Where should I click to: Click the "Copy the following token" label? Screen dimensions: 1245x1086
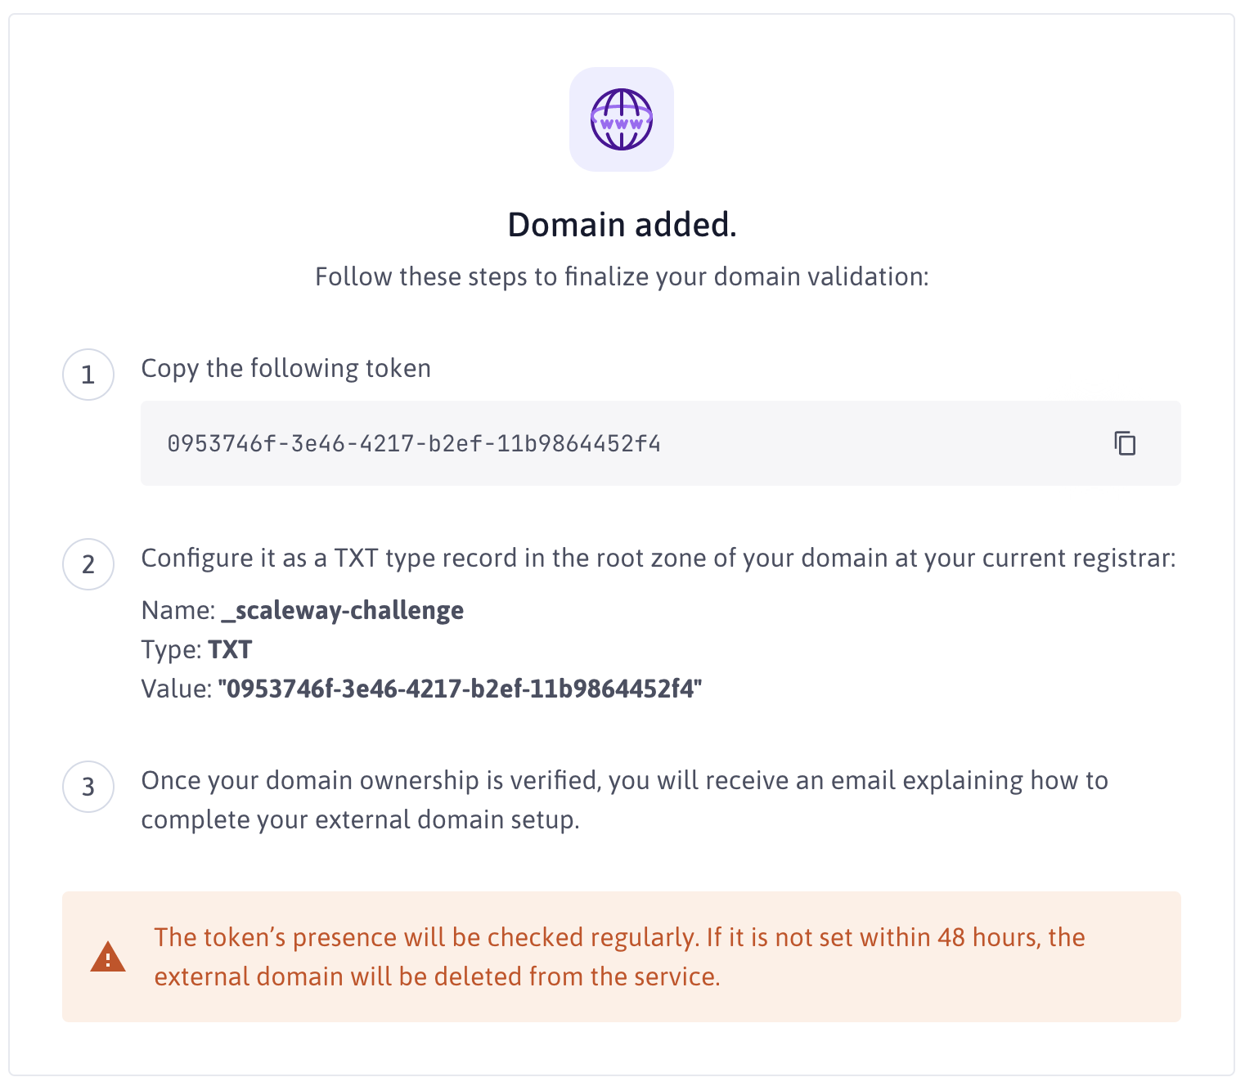(285, 368)
